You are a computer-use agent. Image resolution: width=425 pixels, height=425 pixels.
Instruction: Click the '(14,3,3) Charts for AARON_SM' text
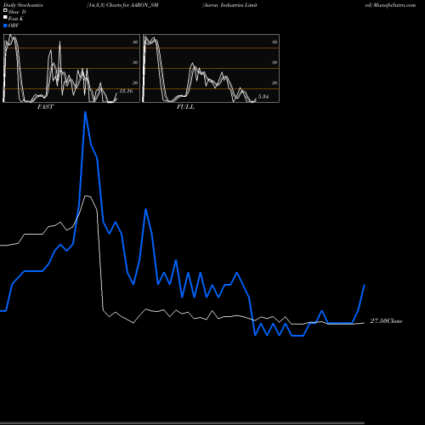pyautogui.click(x=122, y=5)
